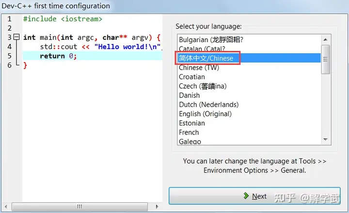Click the Next button
349x213 pixels.
[x=254, y=196]
